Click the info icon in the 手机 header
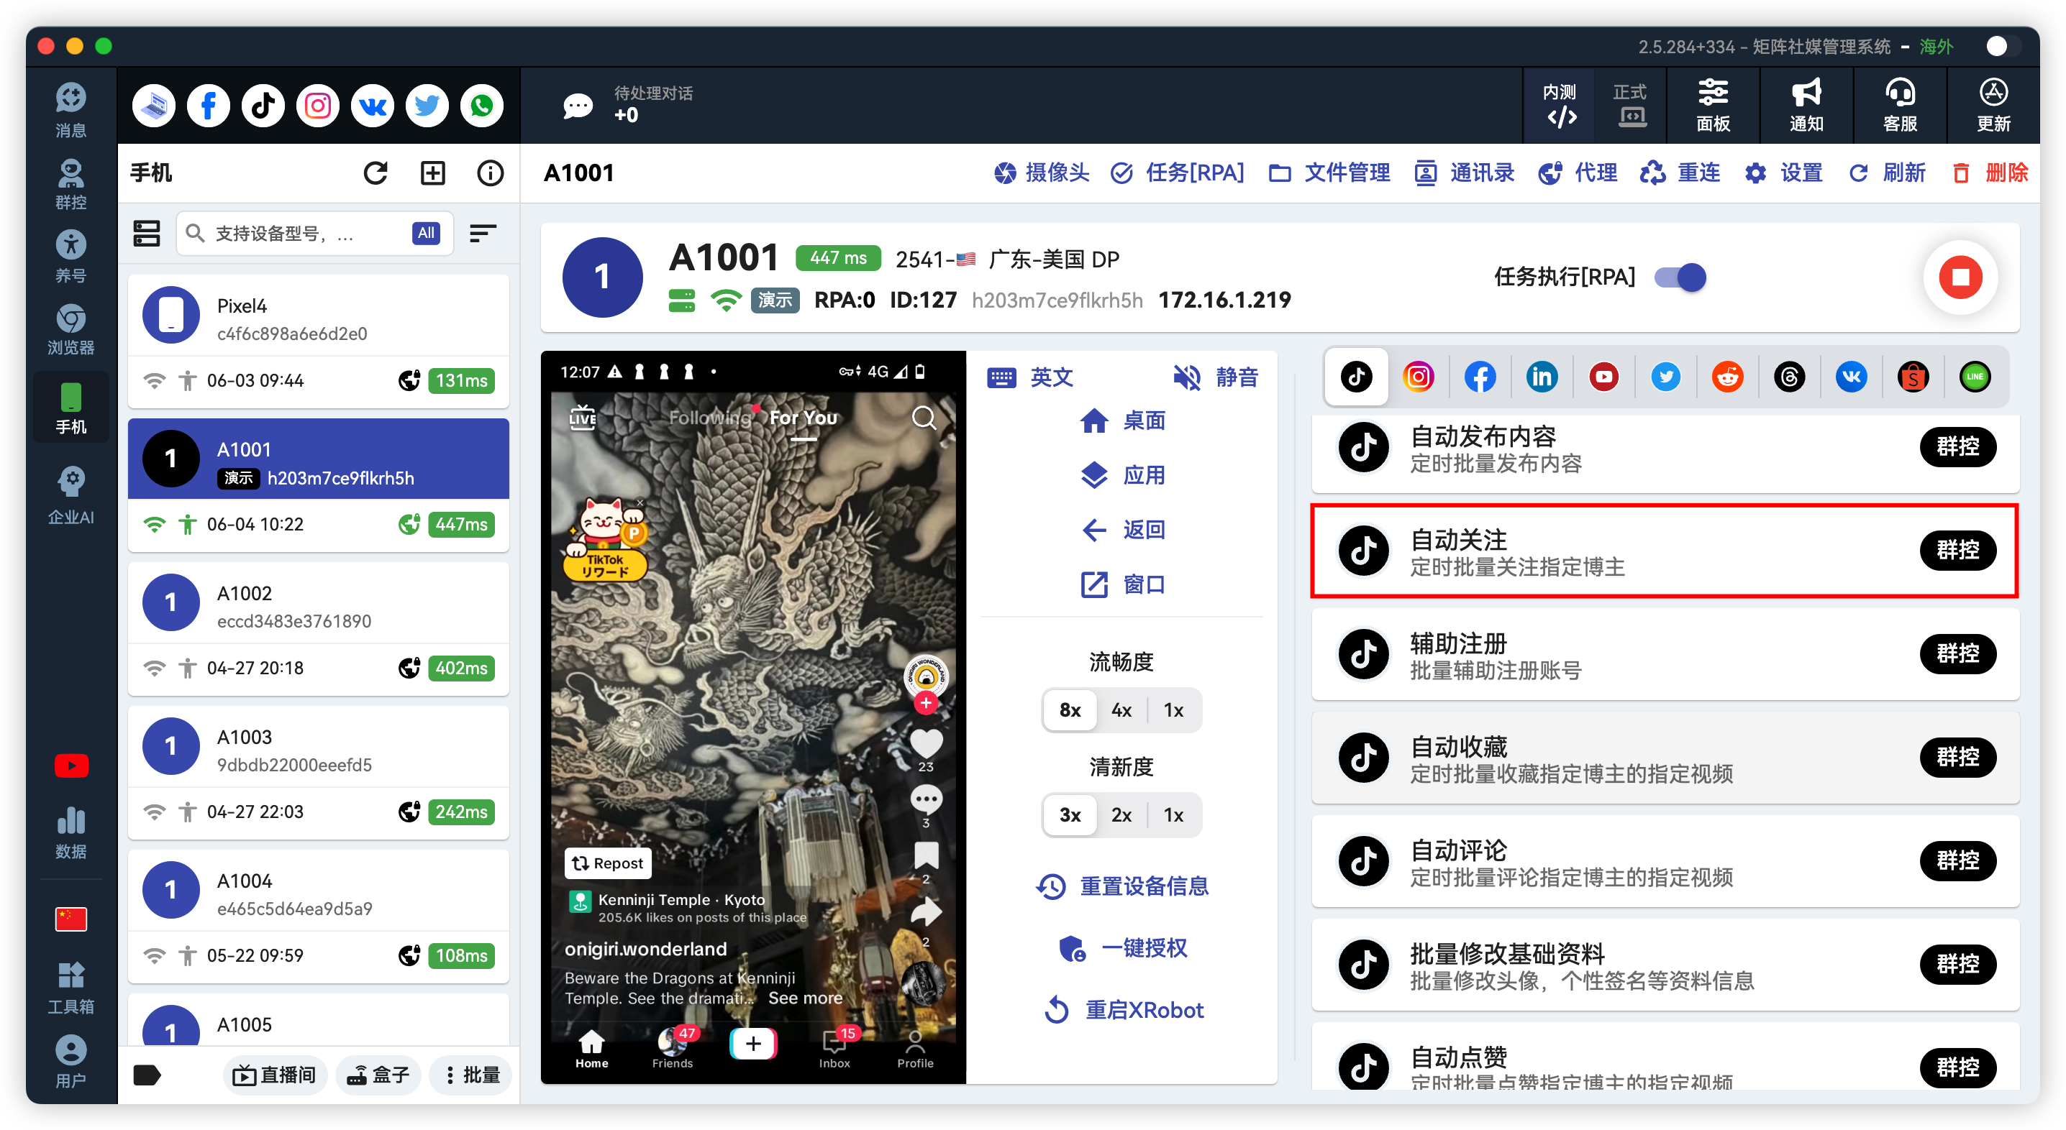 tap(490, 173)
